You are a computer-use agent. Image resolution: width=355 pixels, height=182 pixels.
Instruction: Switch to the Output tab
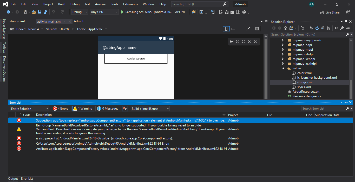pos(13,179)
